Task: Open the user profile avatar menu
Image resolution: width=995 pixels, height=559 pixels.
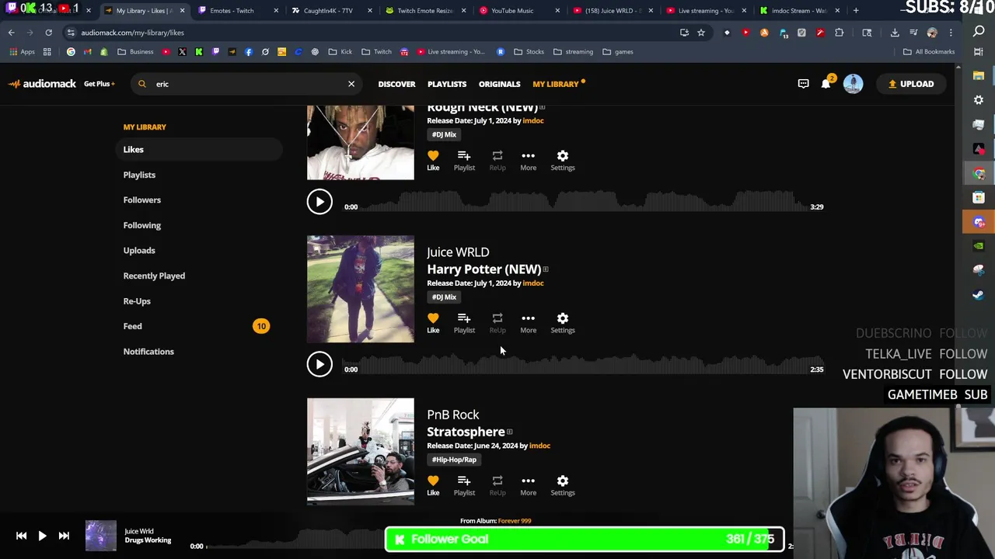Action: pos(853,84)
